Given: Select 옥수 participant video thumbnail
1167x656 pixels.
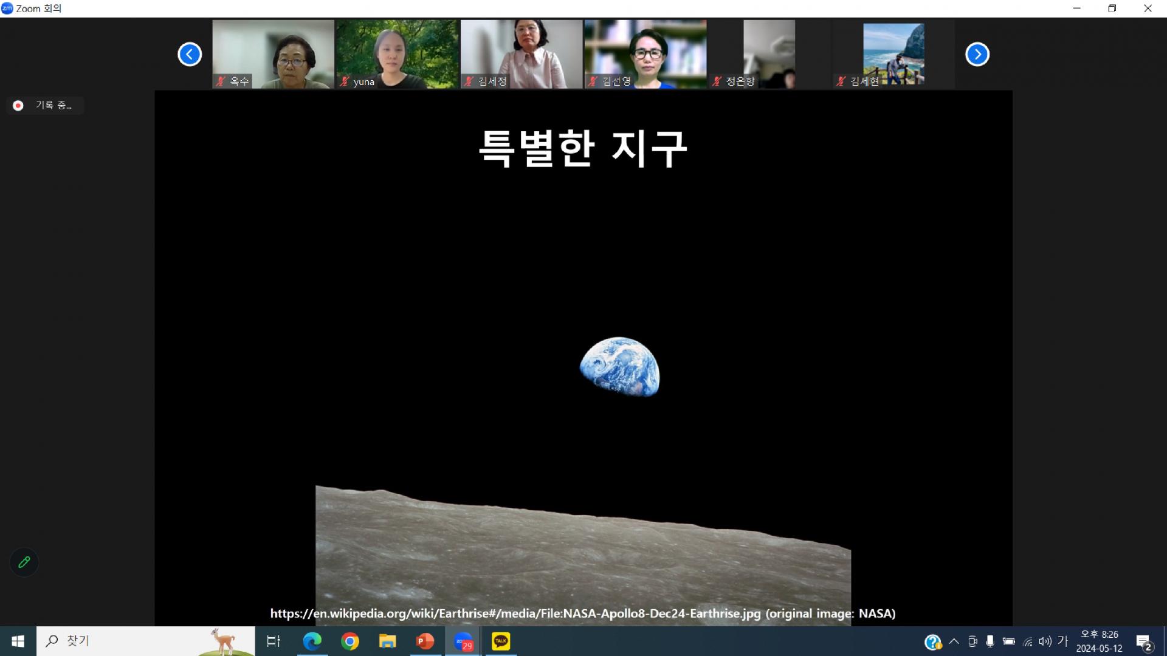Looking at the screenshot, I should 273,54.
